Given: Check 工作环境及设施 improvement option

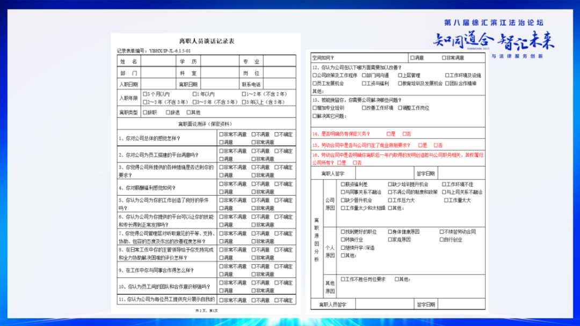Looking at the screenshot, I should [447, 75].
